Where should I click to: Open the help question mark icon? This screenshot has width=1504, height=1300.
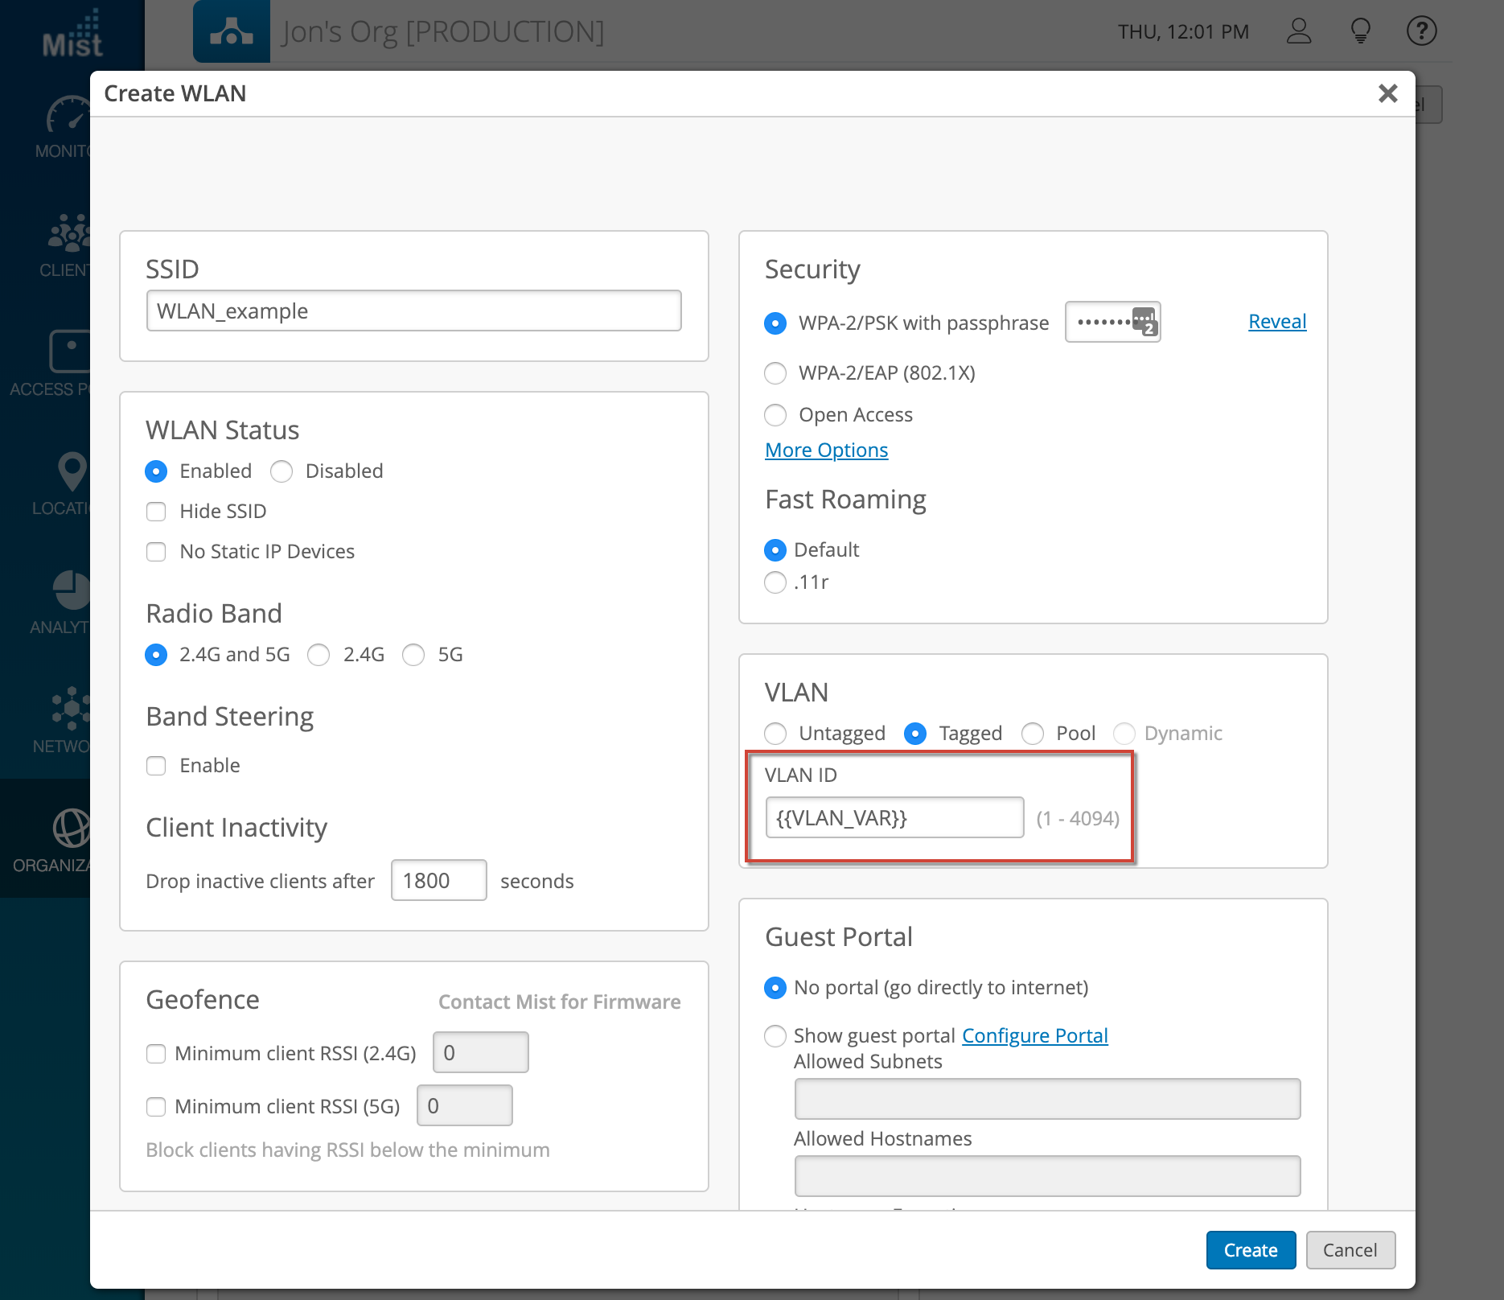1421,31
